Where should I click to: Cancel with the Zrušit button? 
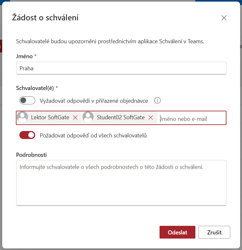coord(214,232)
